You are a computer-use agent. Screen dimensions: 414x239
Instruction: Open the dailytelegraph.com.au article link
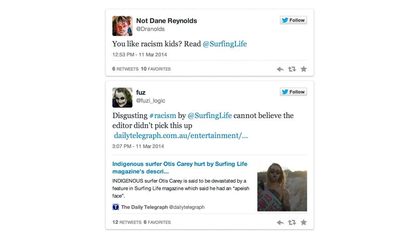coord(181,135)
